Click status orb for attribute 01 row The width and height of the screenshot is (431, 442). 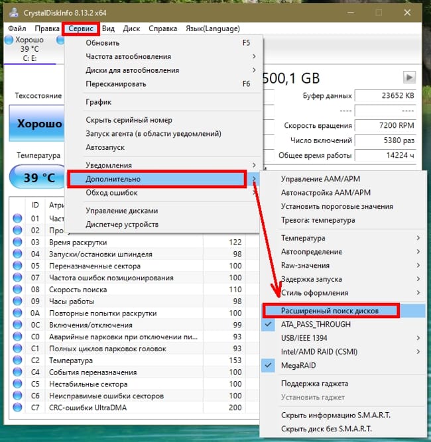click(x=17, y=219)
